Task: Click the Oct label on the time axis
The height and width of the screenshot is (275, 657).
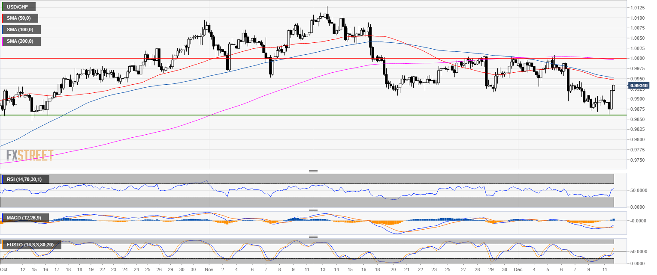Action: pos(4,270)
